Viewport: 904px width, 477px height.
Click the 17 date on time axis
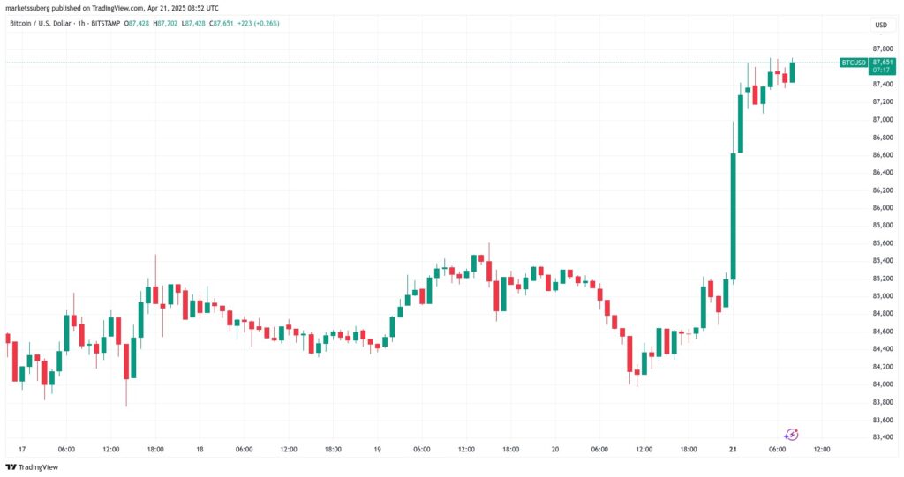pyautogui.click(x=21, y=449)
